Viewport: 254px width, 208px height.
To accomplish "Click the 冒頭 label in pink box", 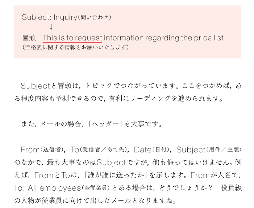I will [29, 38].
